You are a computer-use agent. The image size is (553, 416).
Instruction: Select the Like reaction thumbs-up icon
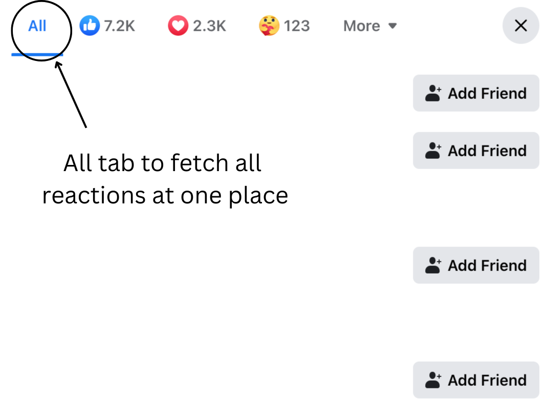tap(89, 26)
